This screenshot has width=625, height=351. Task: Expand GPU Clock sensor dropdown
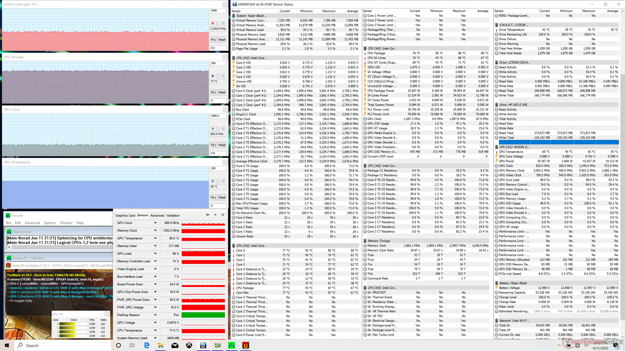point(155,223)
